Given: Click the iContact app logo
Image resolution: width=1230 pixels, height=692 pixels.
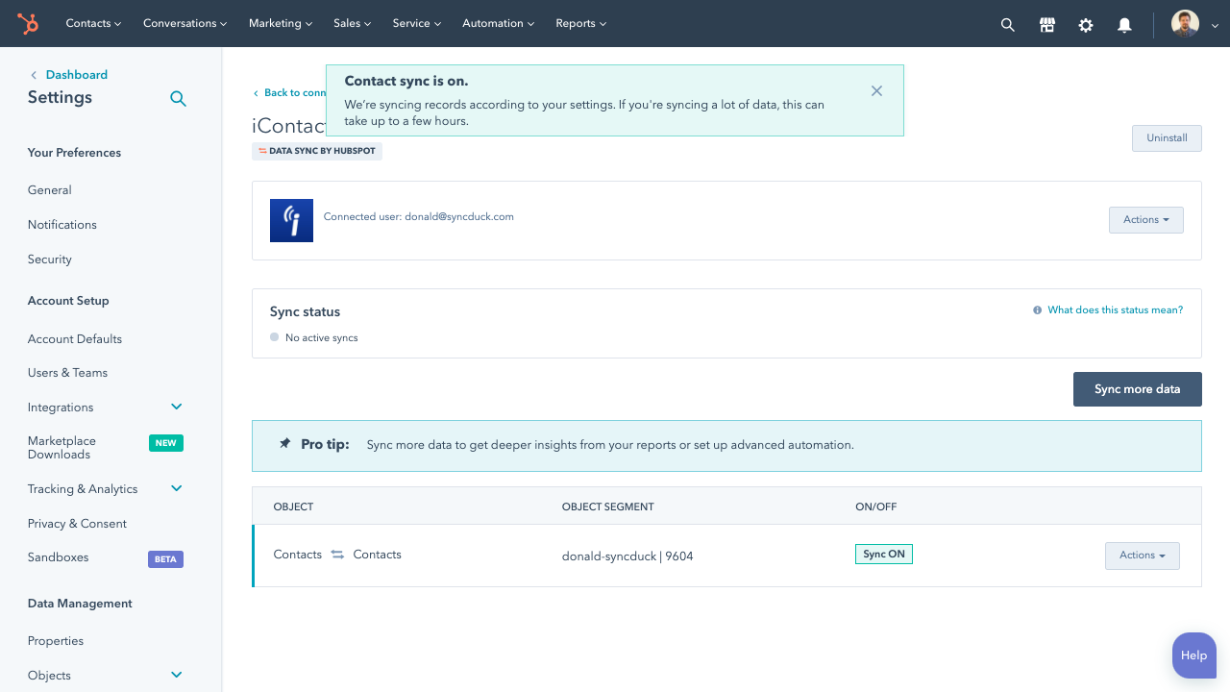Looking at the screenshot, I should coord(291,220).
